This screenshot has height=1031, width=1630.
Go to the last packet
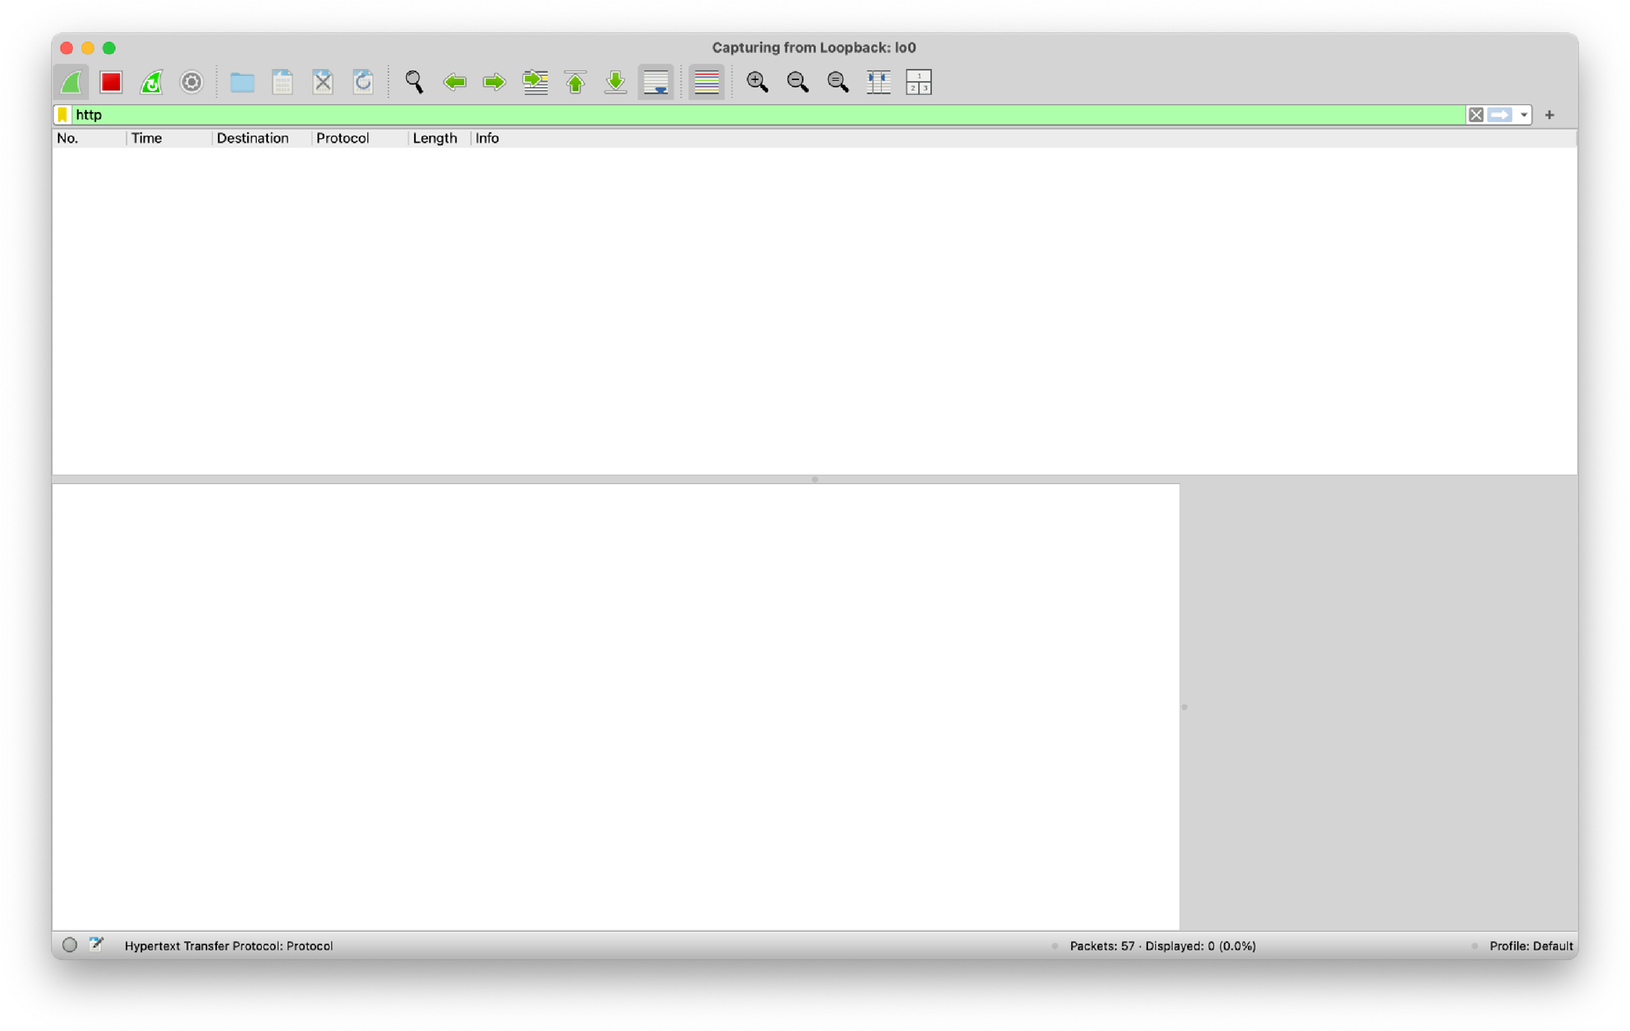(614, 82)
